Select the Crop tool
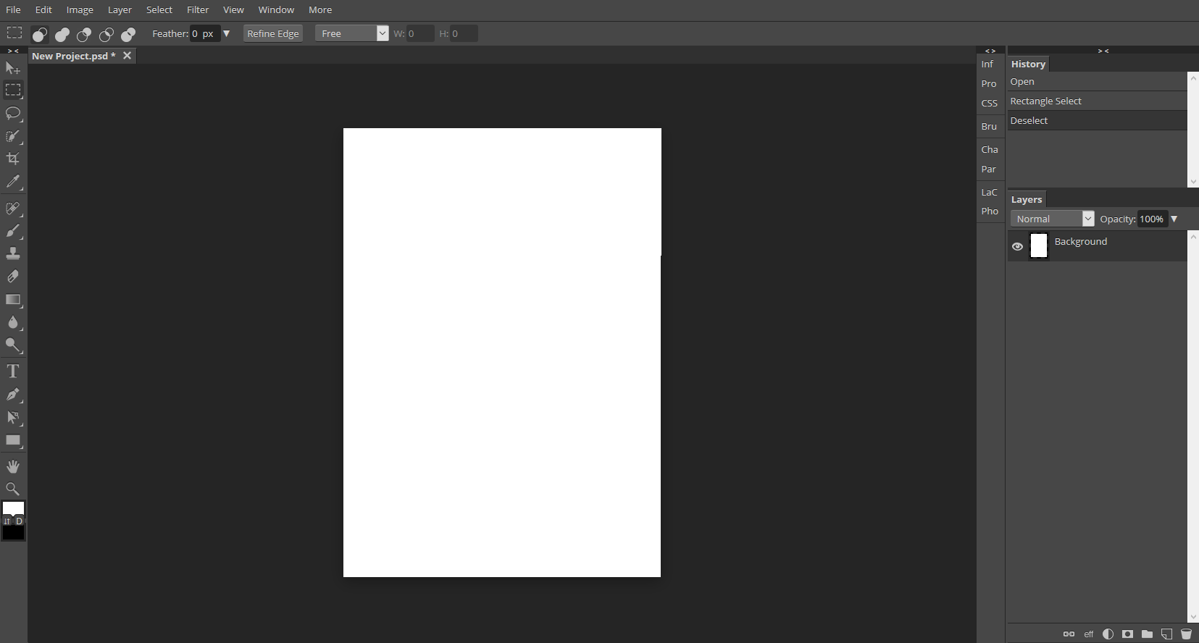 [13, 159]
